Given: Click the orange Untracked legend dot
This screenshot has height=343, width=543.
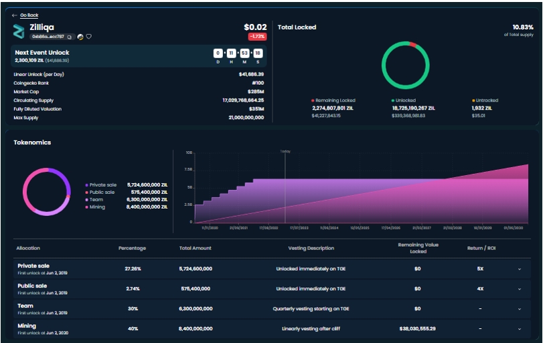Looking at the screenshot, I should coord(473,100).
